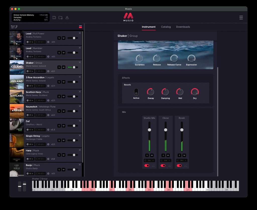Open Room mic Slot dropdown

pos(182,160)
